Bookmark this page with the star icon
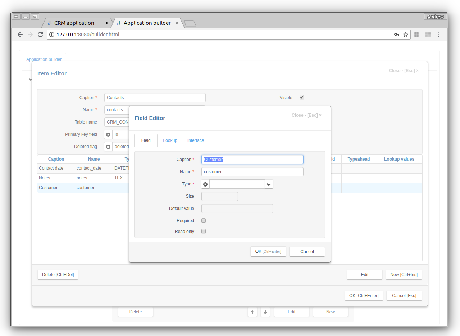 point(406,35)
